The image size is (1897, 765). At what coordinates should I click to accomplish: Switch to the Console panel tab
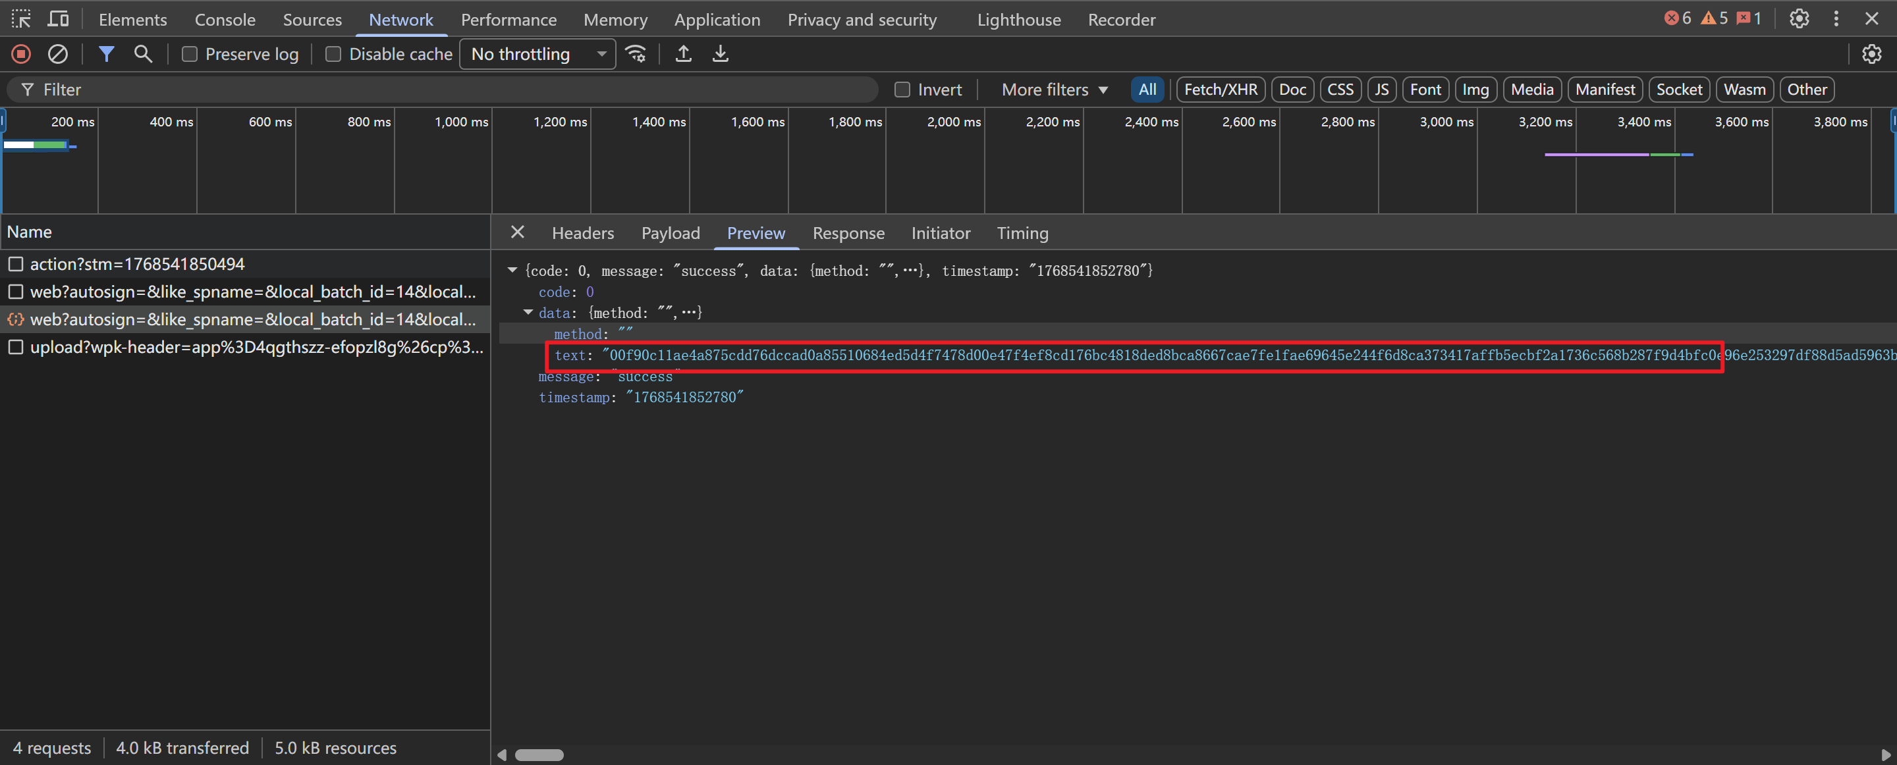coord(225,20)
